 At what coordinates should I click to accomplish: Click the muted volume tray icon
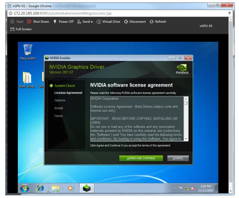[x=193, y=188]
